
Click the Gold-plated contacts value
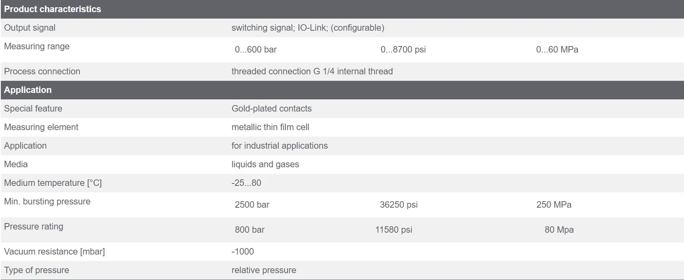271,109
